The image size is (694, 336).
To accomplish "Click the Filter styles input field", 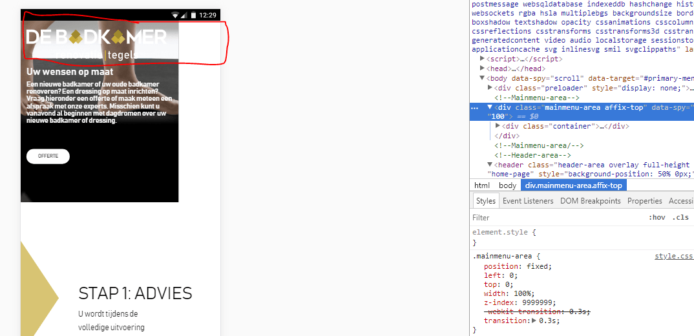I will 556,218.
